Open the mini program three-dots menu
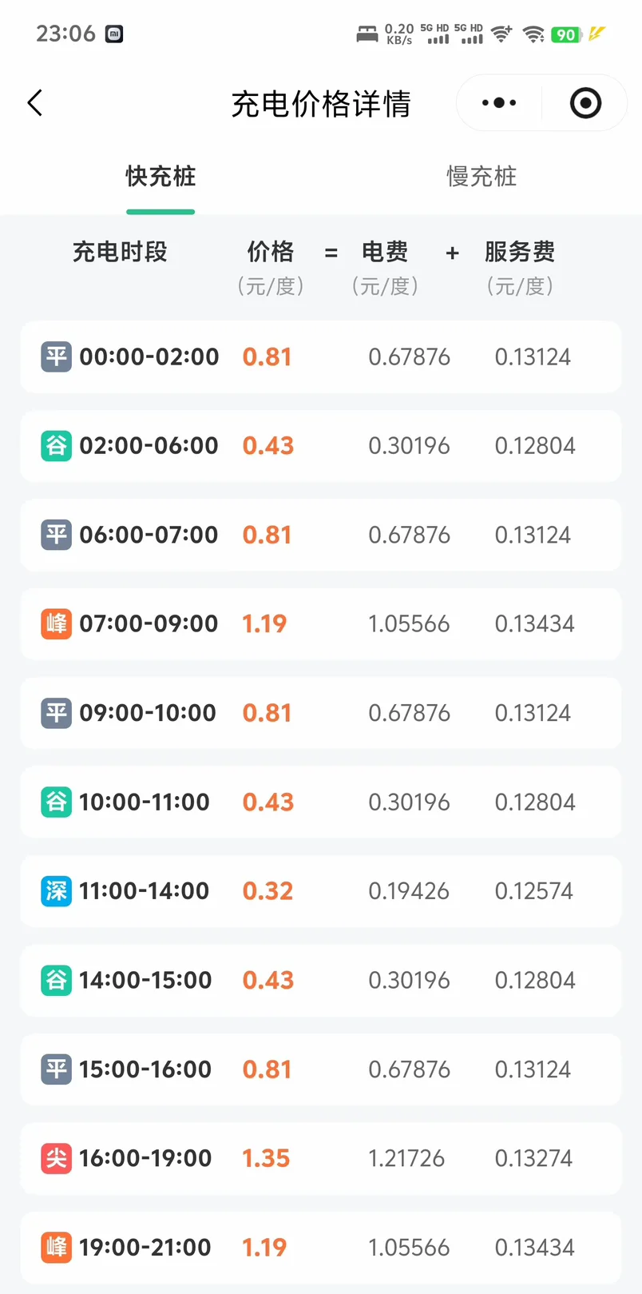Screen dimensions: 642x1294 tap(499, 103)
